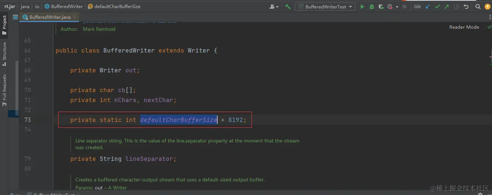Open the BufferedWriterTest run configuration dropdown

click(x=325, y=7)
